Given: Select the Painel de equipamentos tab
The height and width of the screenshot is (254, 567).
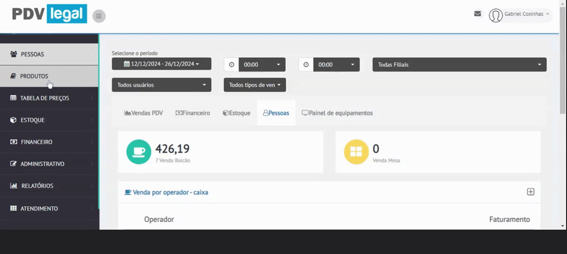Looking at the screenshot, I should click(x=337, y=113).
